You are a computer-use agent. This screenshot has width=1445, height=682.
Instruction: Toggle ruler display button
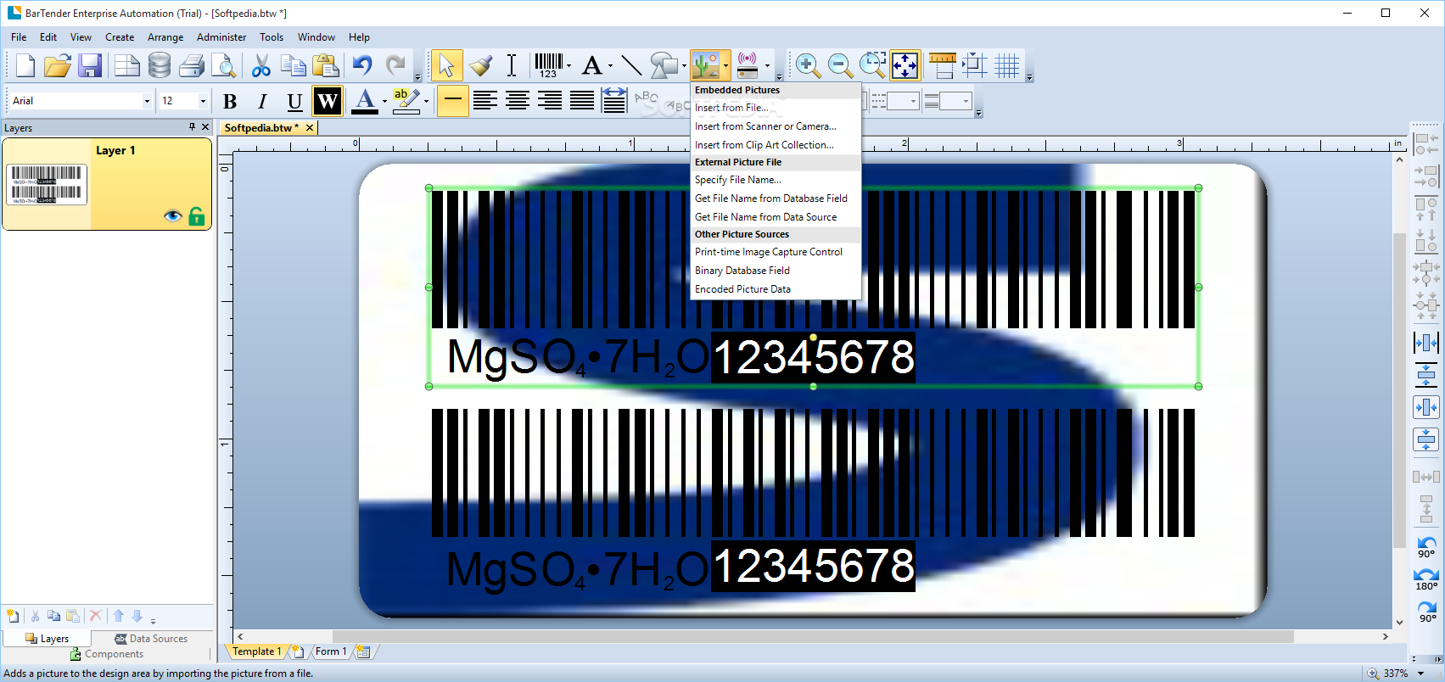click(x=943, y=65)
